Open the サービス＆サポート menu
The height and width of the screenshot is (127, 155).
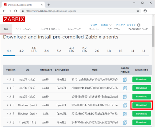click(50, 29)
